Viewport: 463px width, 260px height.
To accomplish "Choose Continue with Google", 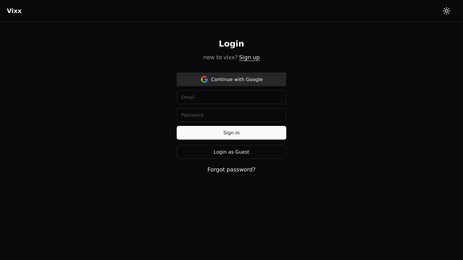I will pos(231,79).
